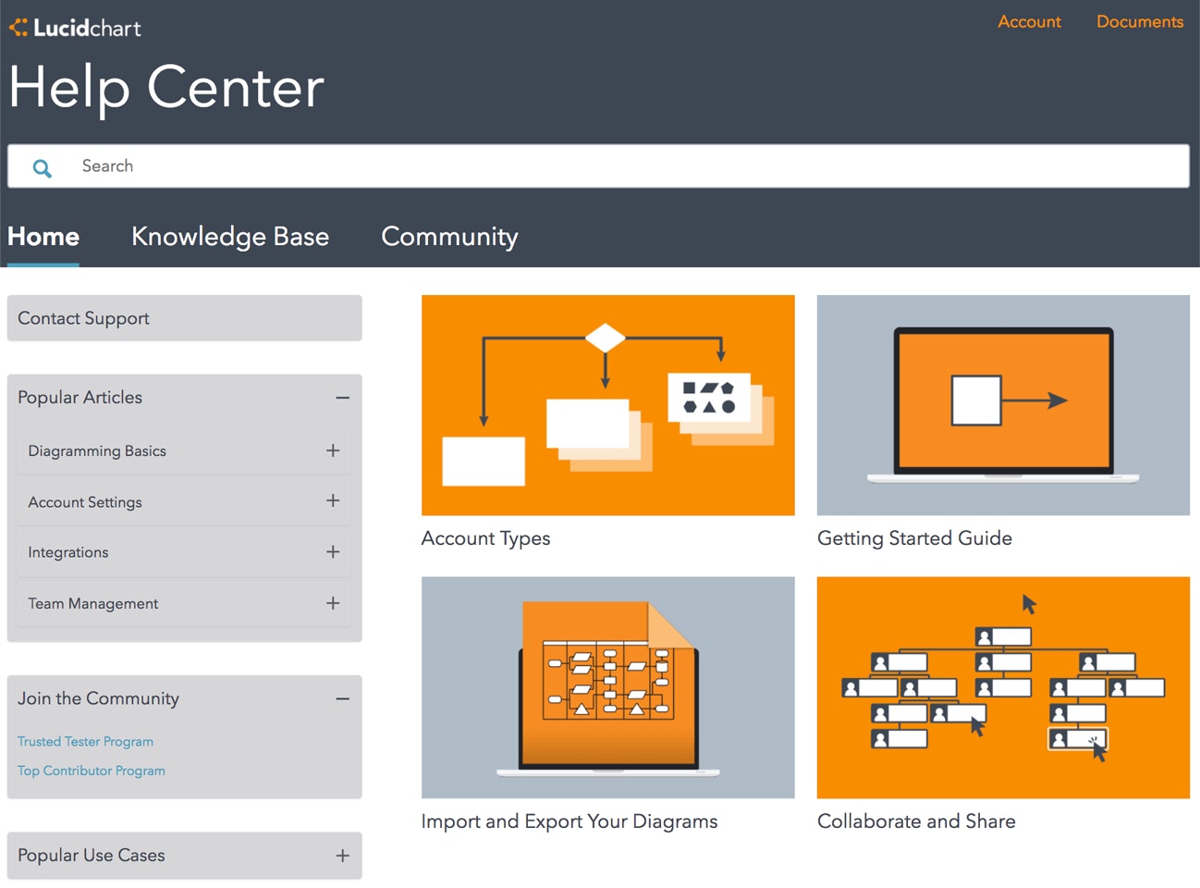Go to Documents in the header

pos(1139,21)
